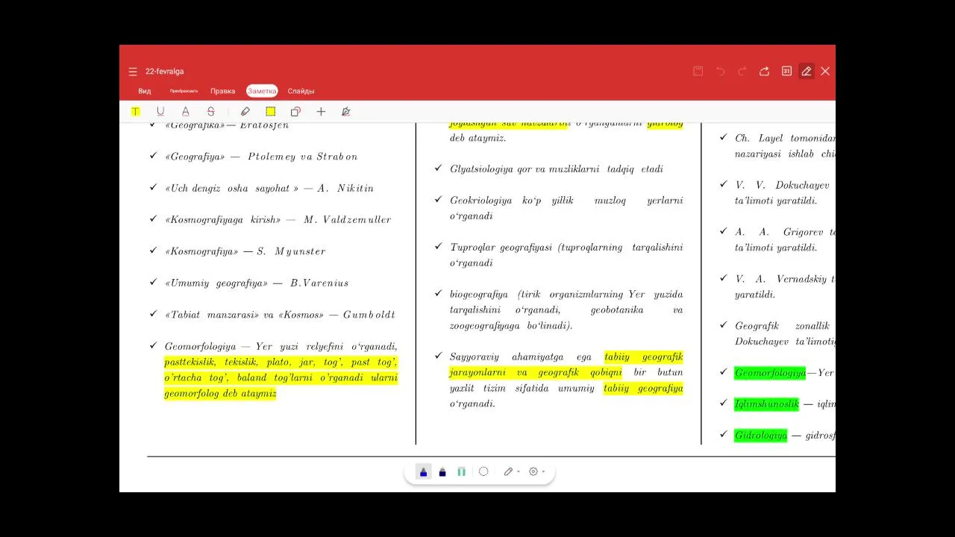Open the Вид tab

tap(145, 91)
